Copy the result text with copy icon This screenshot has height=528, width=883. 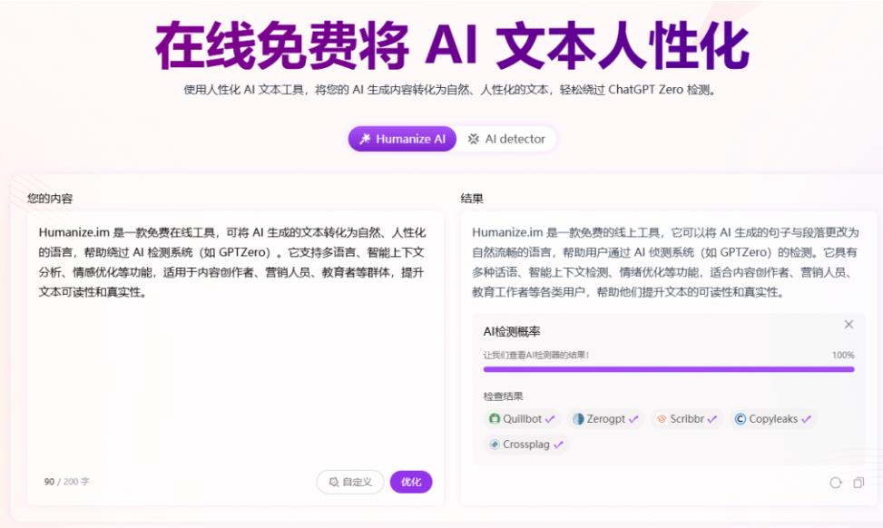[x=858, y=483]
